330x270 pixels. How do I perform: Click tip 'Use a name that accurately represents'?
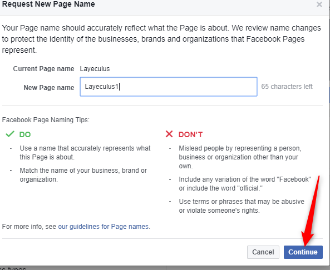[x=85, y=153]
